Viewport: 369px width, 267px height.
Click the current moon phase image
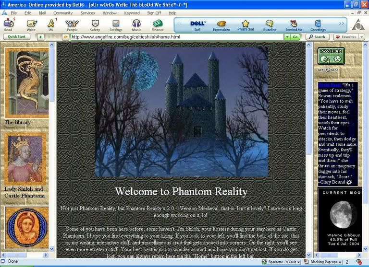pos(343,214)
